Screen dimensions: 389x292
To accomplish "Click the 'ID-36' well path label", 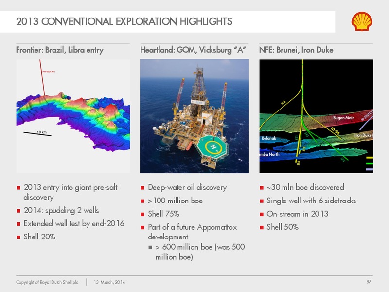I will pos(335,131).
